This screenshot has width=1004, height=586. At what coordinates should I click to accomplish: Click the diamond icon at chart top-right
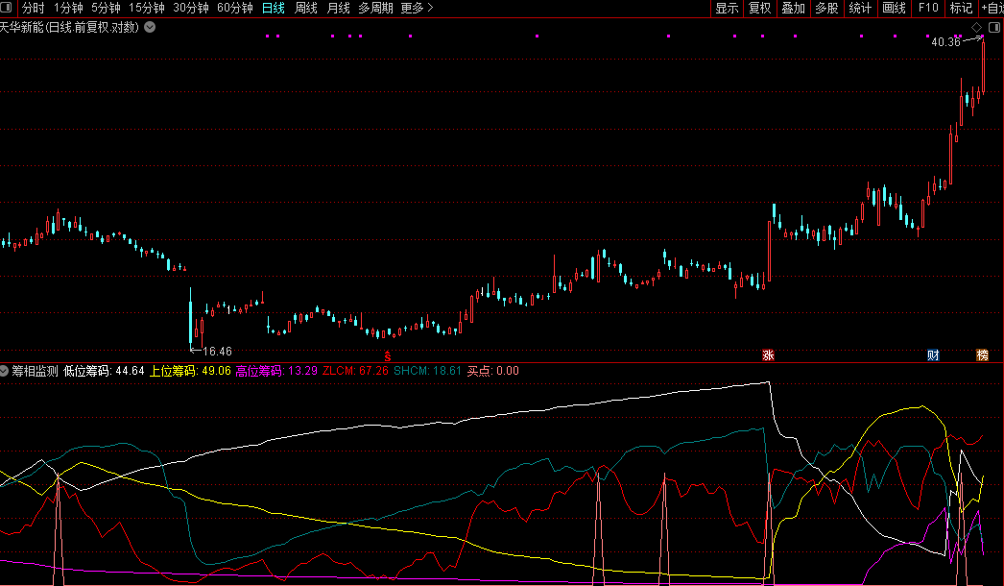(976, 26)
